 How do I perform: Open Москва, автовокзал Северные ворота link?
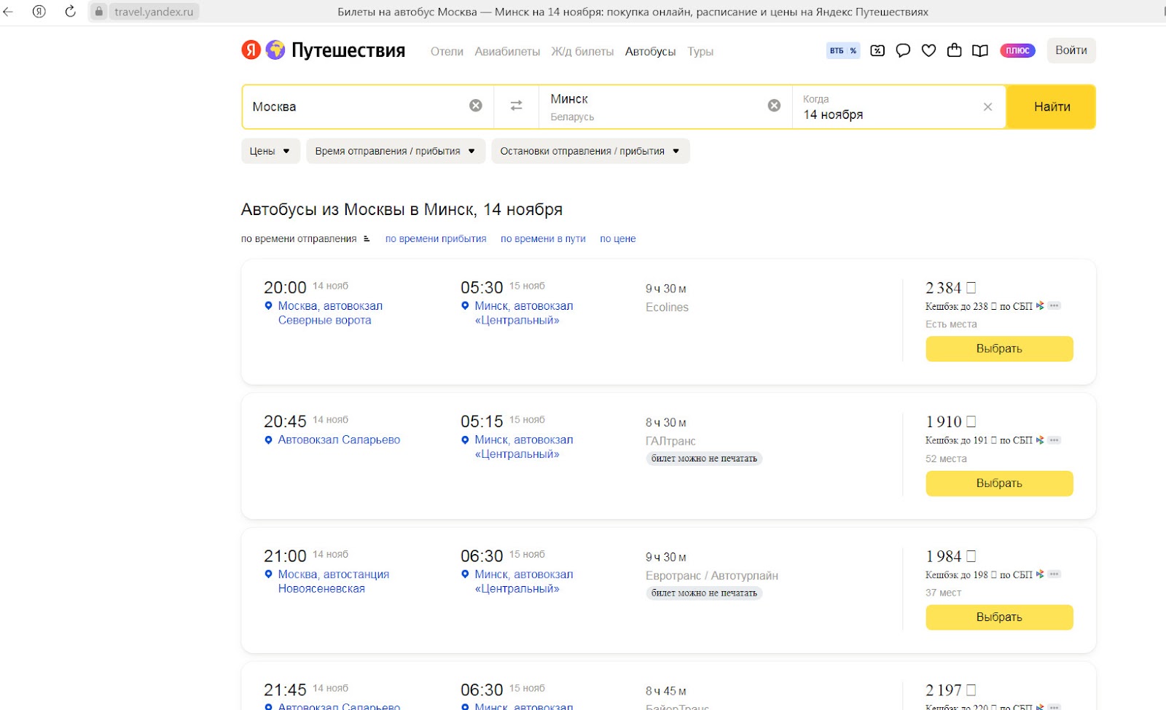tap(330, 313)
